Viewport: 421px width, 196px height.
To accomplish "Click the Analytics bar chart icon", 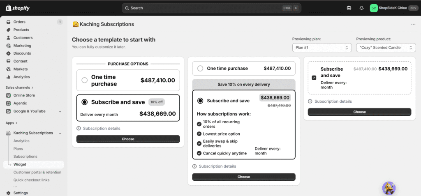I will 8,77.
